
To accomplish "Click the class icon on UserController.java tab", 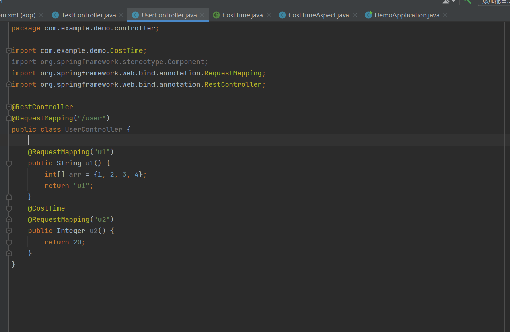I will coord(135,15).
